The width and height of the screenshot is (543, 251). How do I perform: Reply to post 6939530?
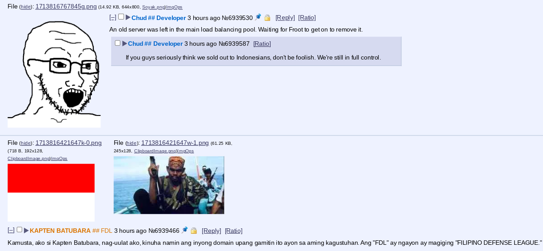click(285, 18)
